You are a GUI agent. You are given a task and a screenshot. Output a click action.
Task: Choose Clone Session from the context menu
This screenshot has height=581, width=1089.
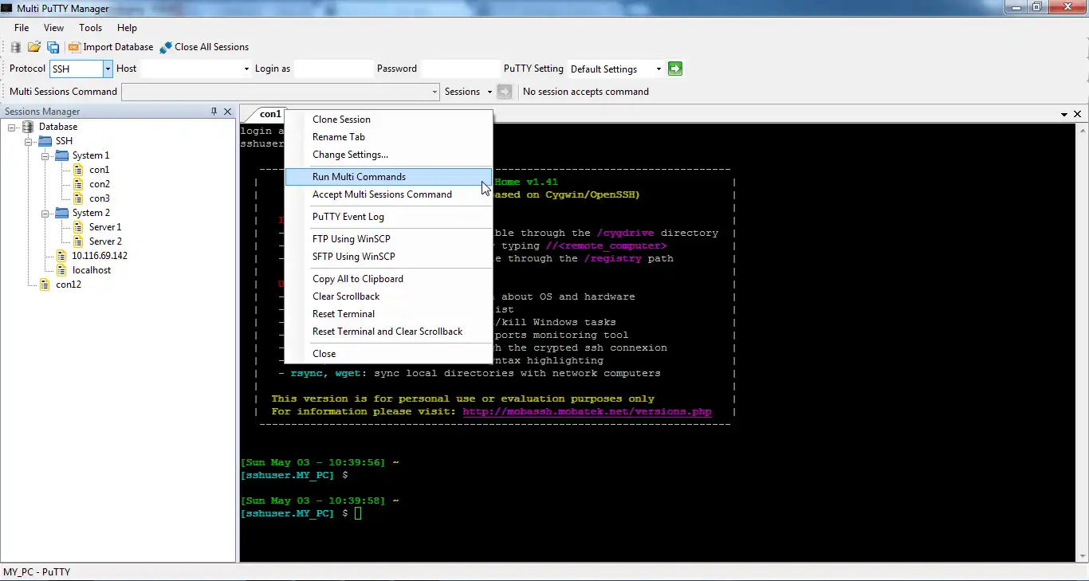[341, 120]
